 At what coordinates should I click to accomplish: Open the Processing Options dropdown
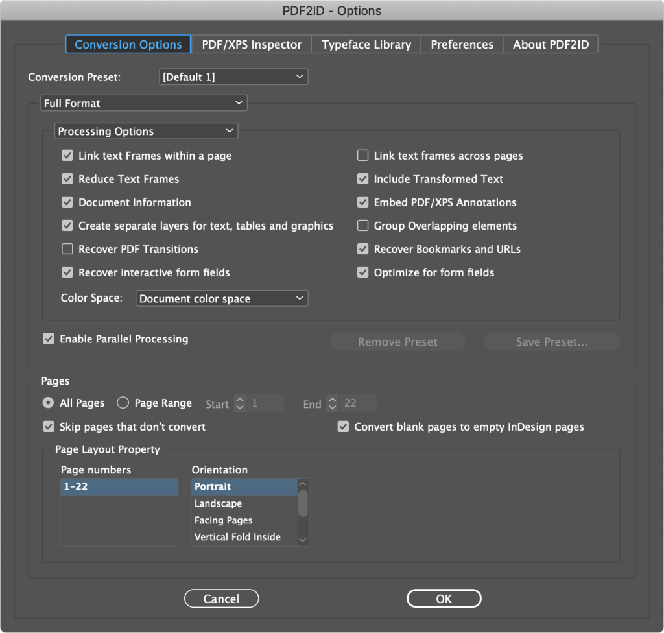coord(146,131)
